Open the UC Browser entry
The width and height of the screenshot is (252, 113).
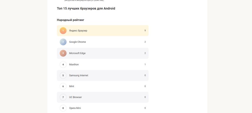103,97
